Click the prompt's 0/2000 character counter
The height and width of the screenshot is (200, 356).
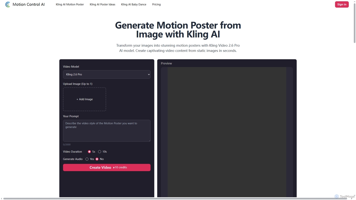(x=67, y=145)
